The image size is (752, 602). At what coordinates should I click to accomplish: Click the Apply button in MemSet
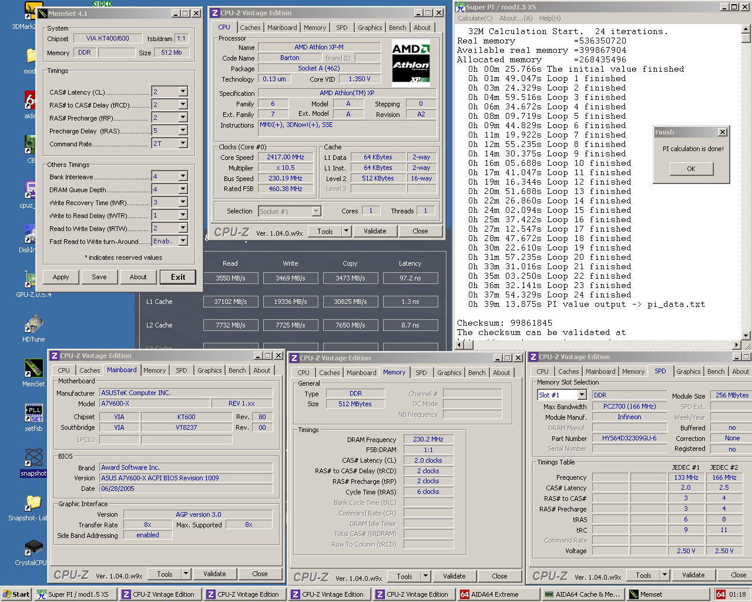(x=61, y=277)
